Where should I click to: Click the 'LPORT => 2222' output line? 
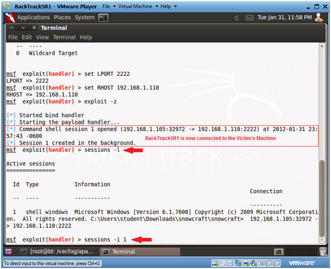coord(27,81)
